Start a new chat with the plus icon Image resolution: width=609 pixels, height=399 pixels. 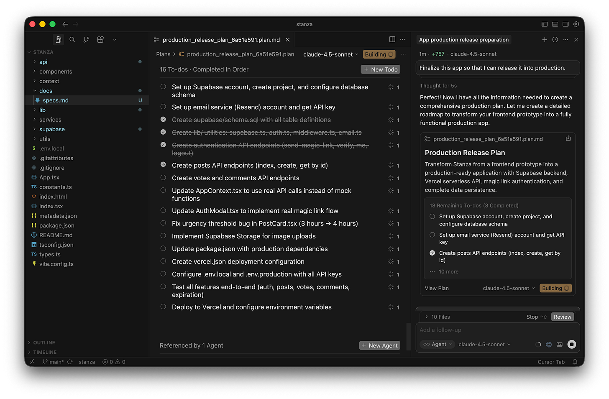(545, 40)
